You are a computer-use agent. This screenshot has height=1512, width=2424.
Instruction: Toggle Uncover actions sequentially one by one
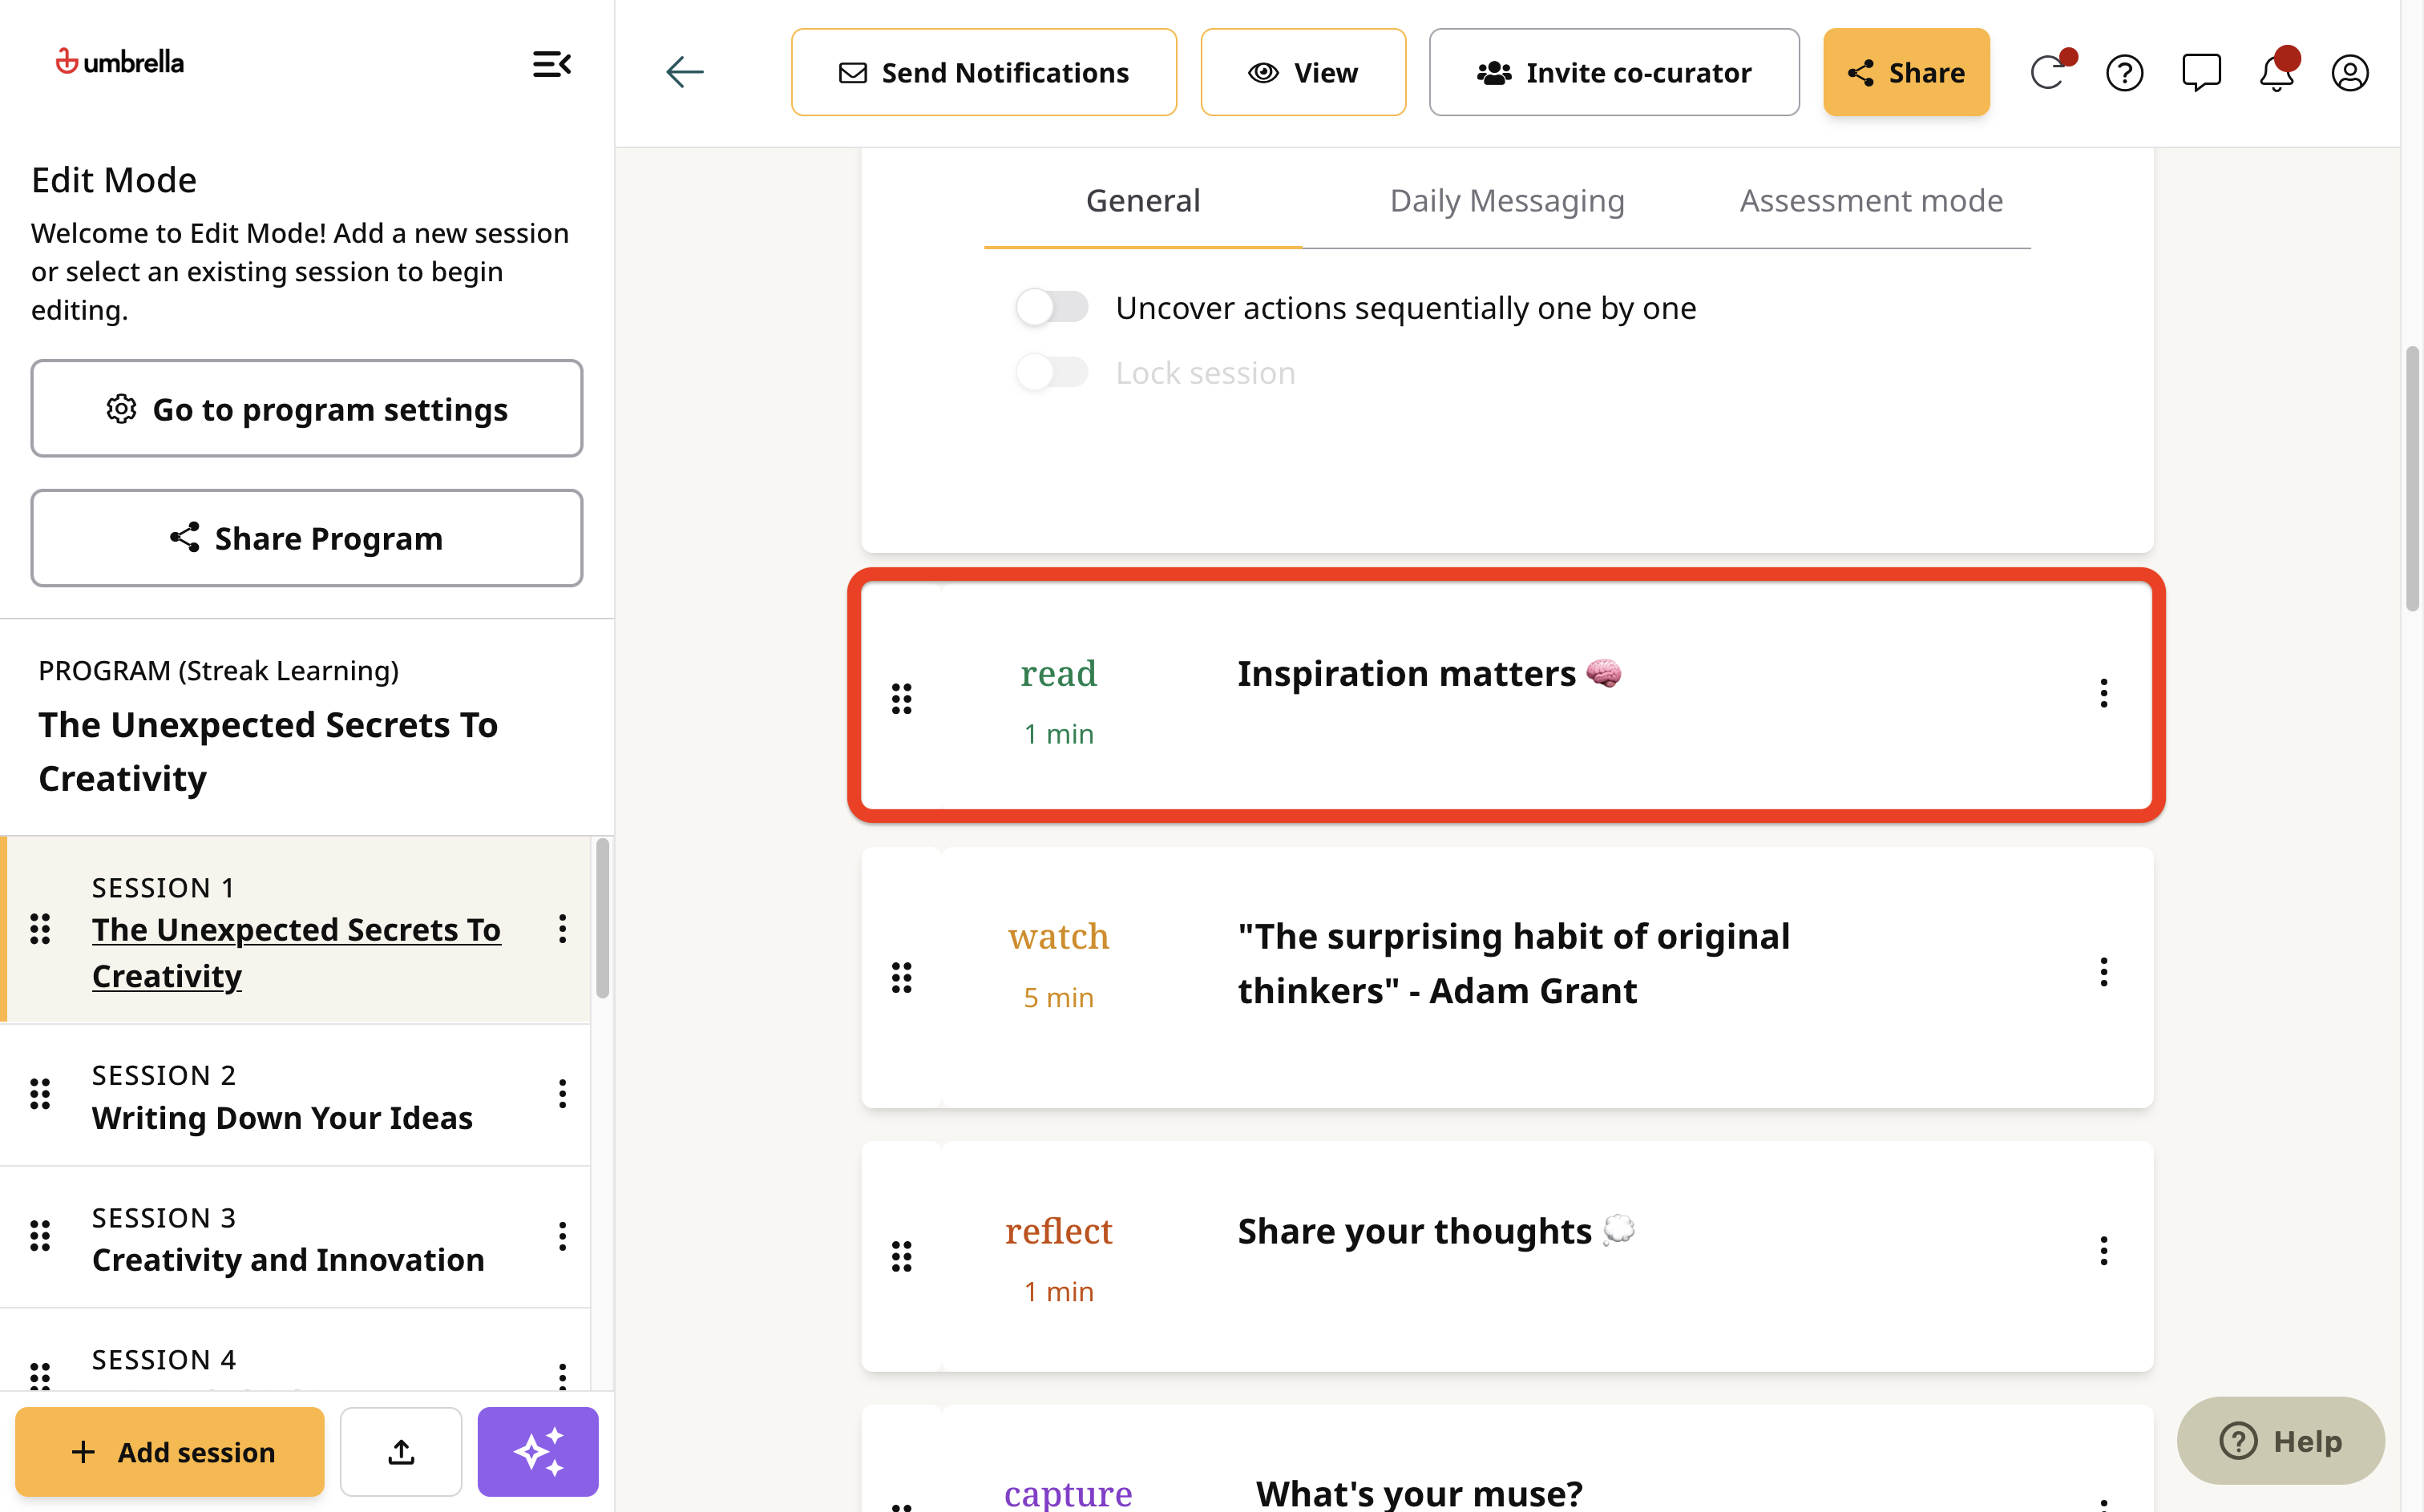tap(1052, 307)
